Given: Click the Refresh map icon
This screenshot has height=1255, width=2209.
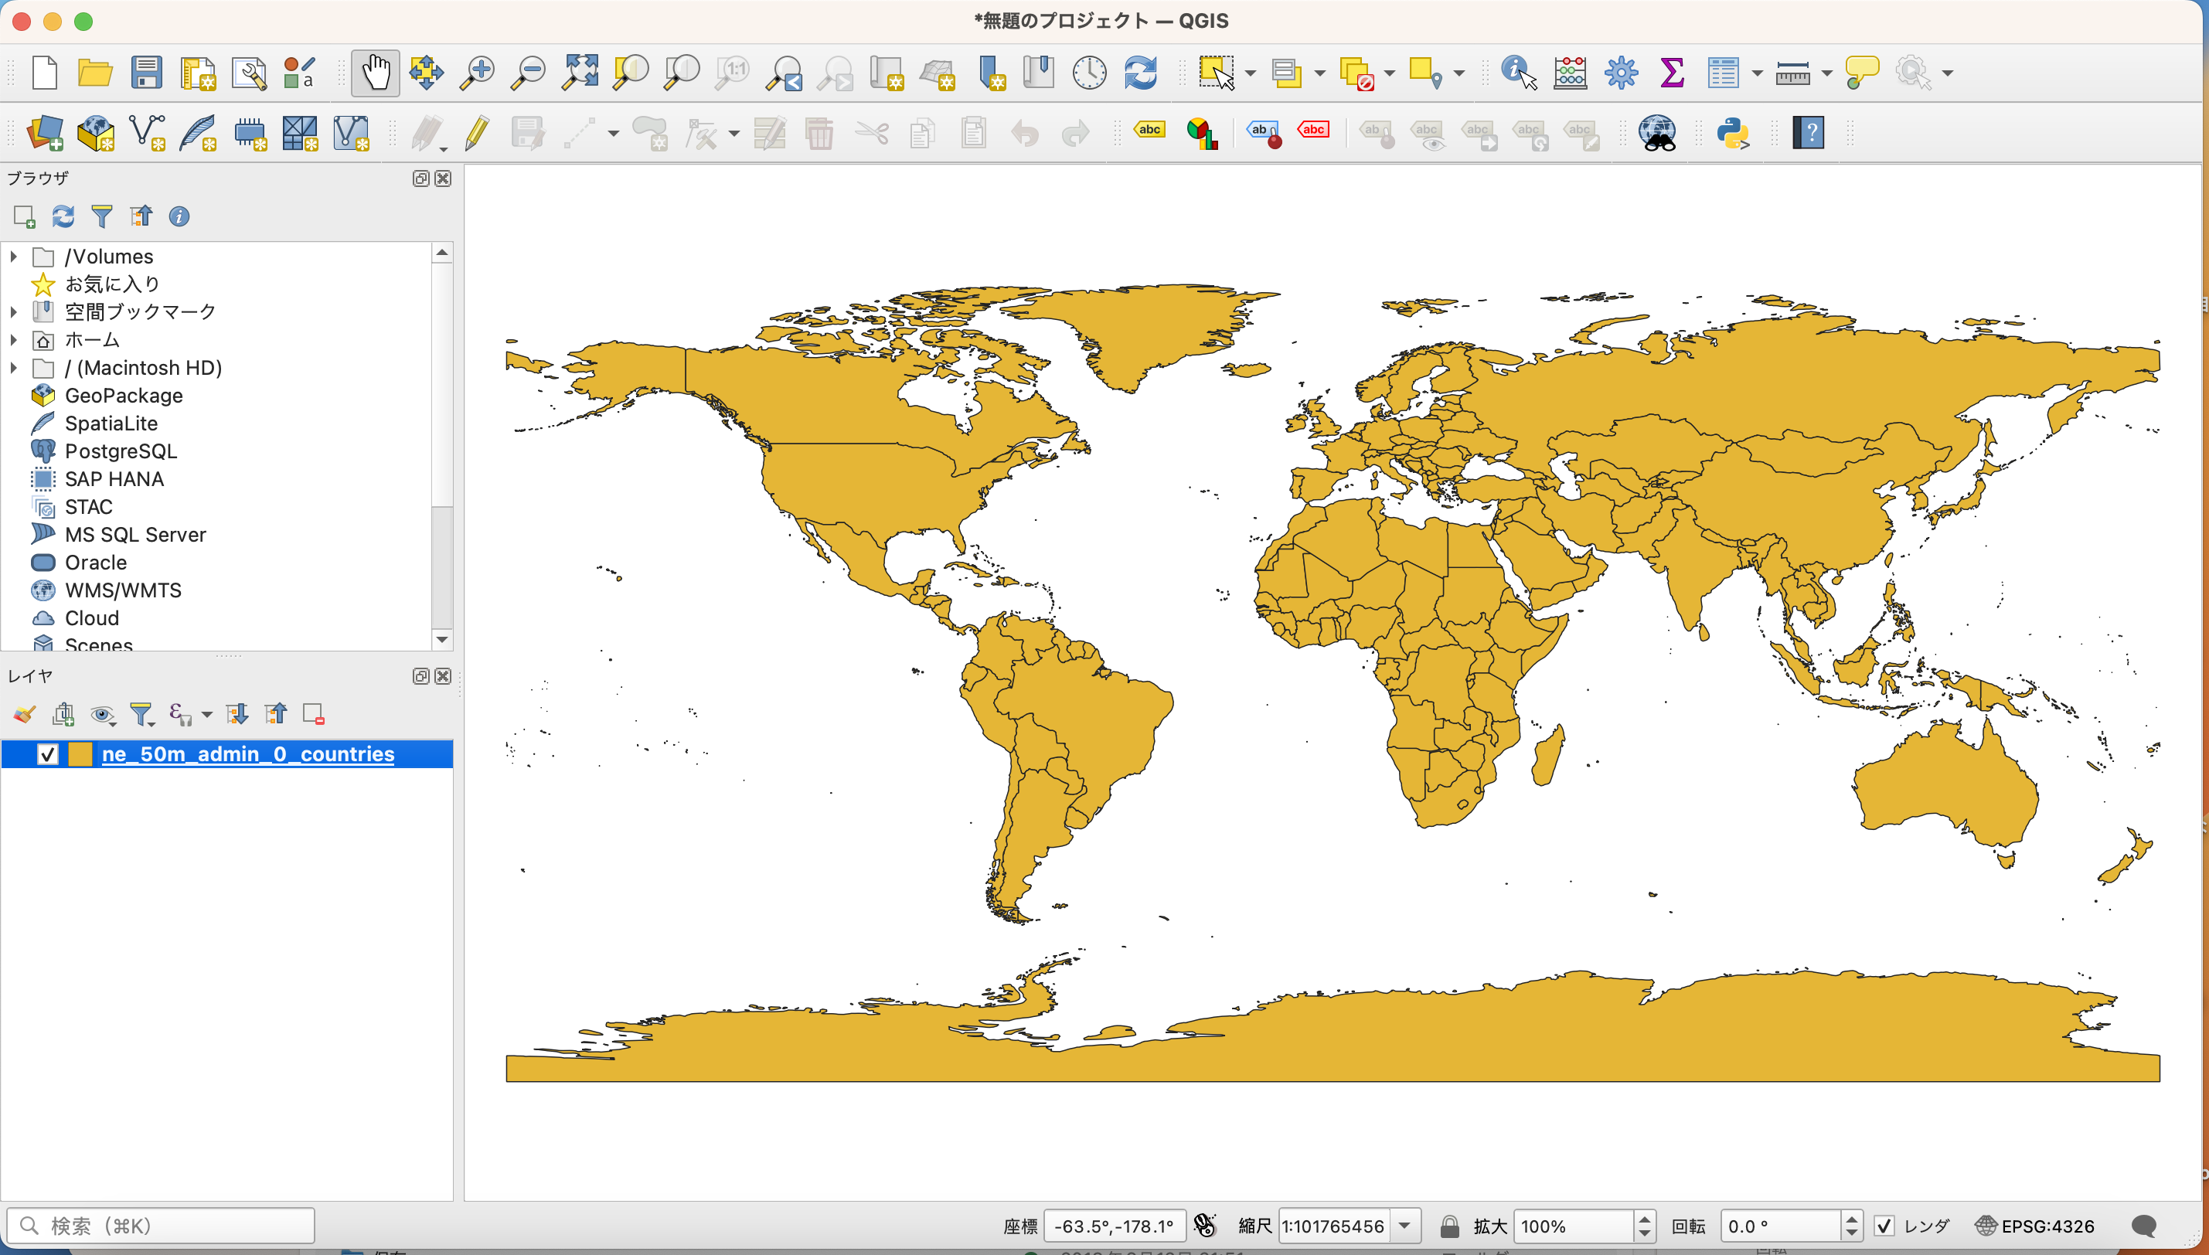Looking at the screenshot, I should 1139,73.
